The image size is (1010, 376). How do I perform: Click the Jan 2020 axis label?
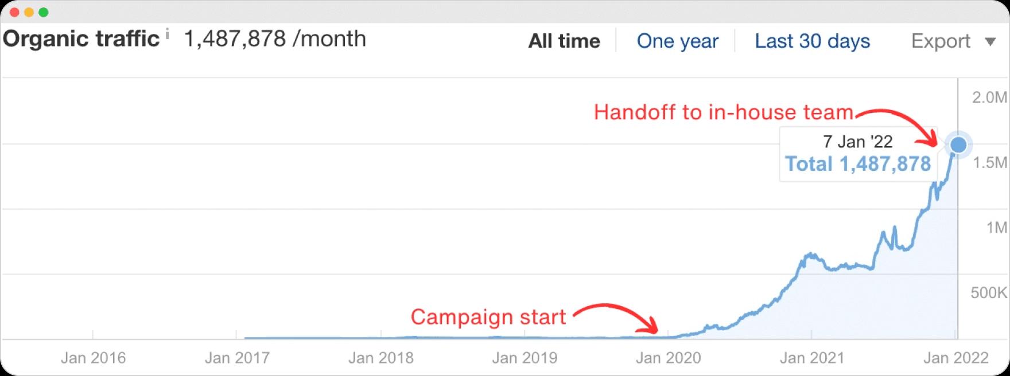[x=668, y=358]
